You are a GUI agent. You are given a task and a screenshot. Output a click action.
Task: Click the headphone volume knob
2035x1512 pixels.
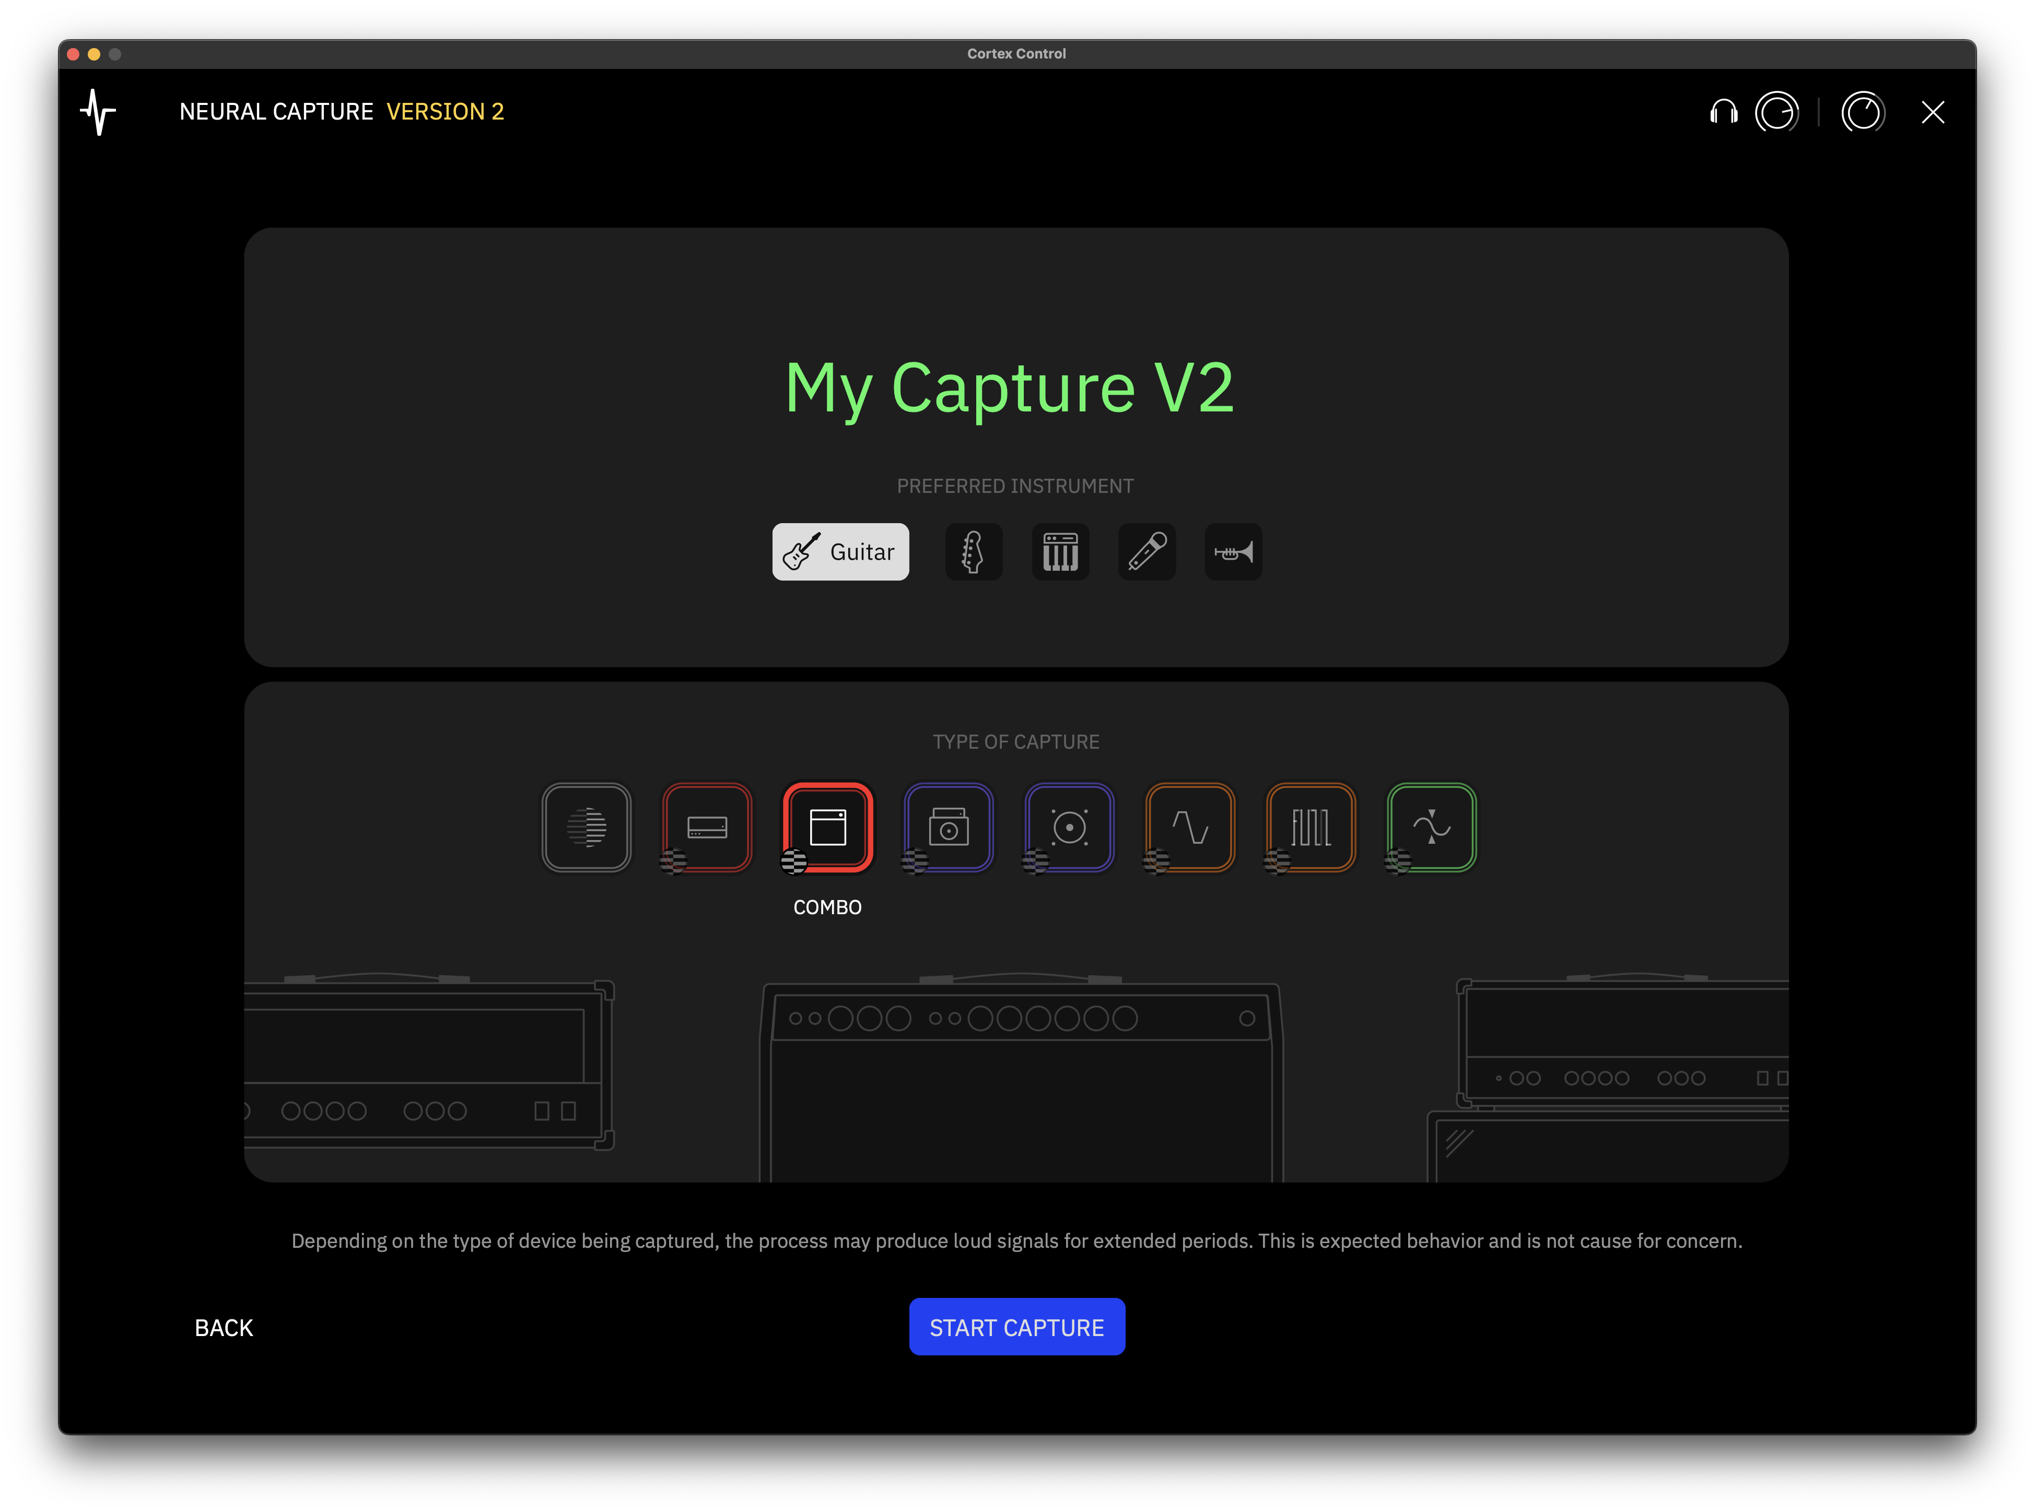[x=1777, y=113]
